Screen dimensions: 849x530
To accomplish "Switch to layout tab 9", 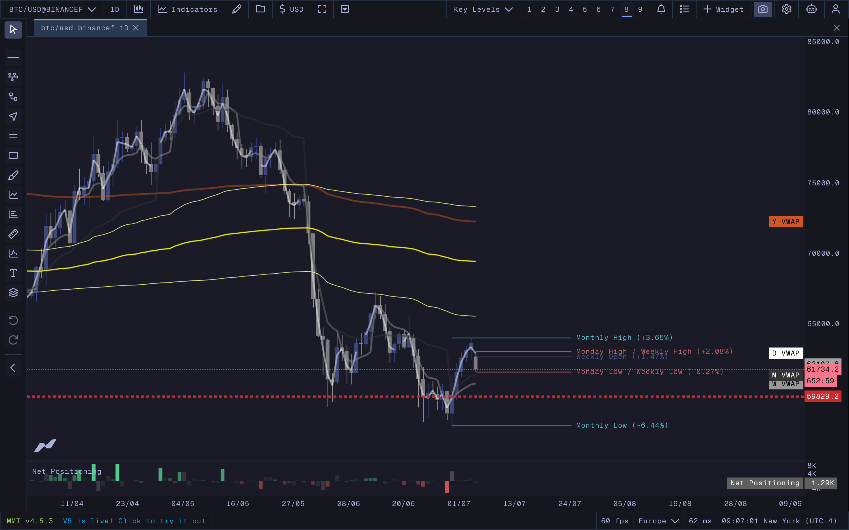I will [640, 9].
